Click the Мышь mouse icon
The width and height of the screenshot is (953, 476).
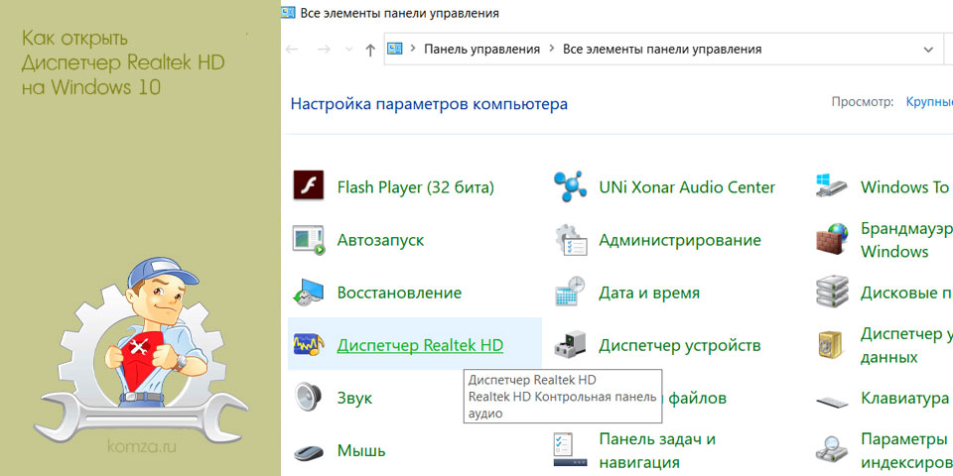tap(309, 452)
